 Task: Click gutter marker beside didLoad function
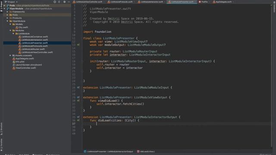[x=78, y=120]
